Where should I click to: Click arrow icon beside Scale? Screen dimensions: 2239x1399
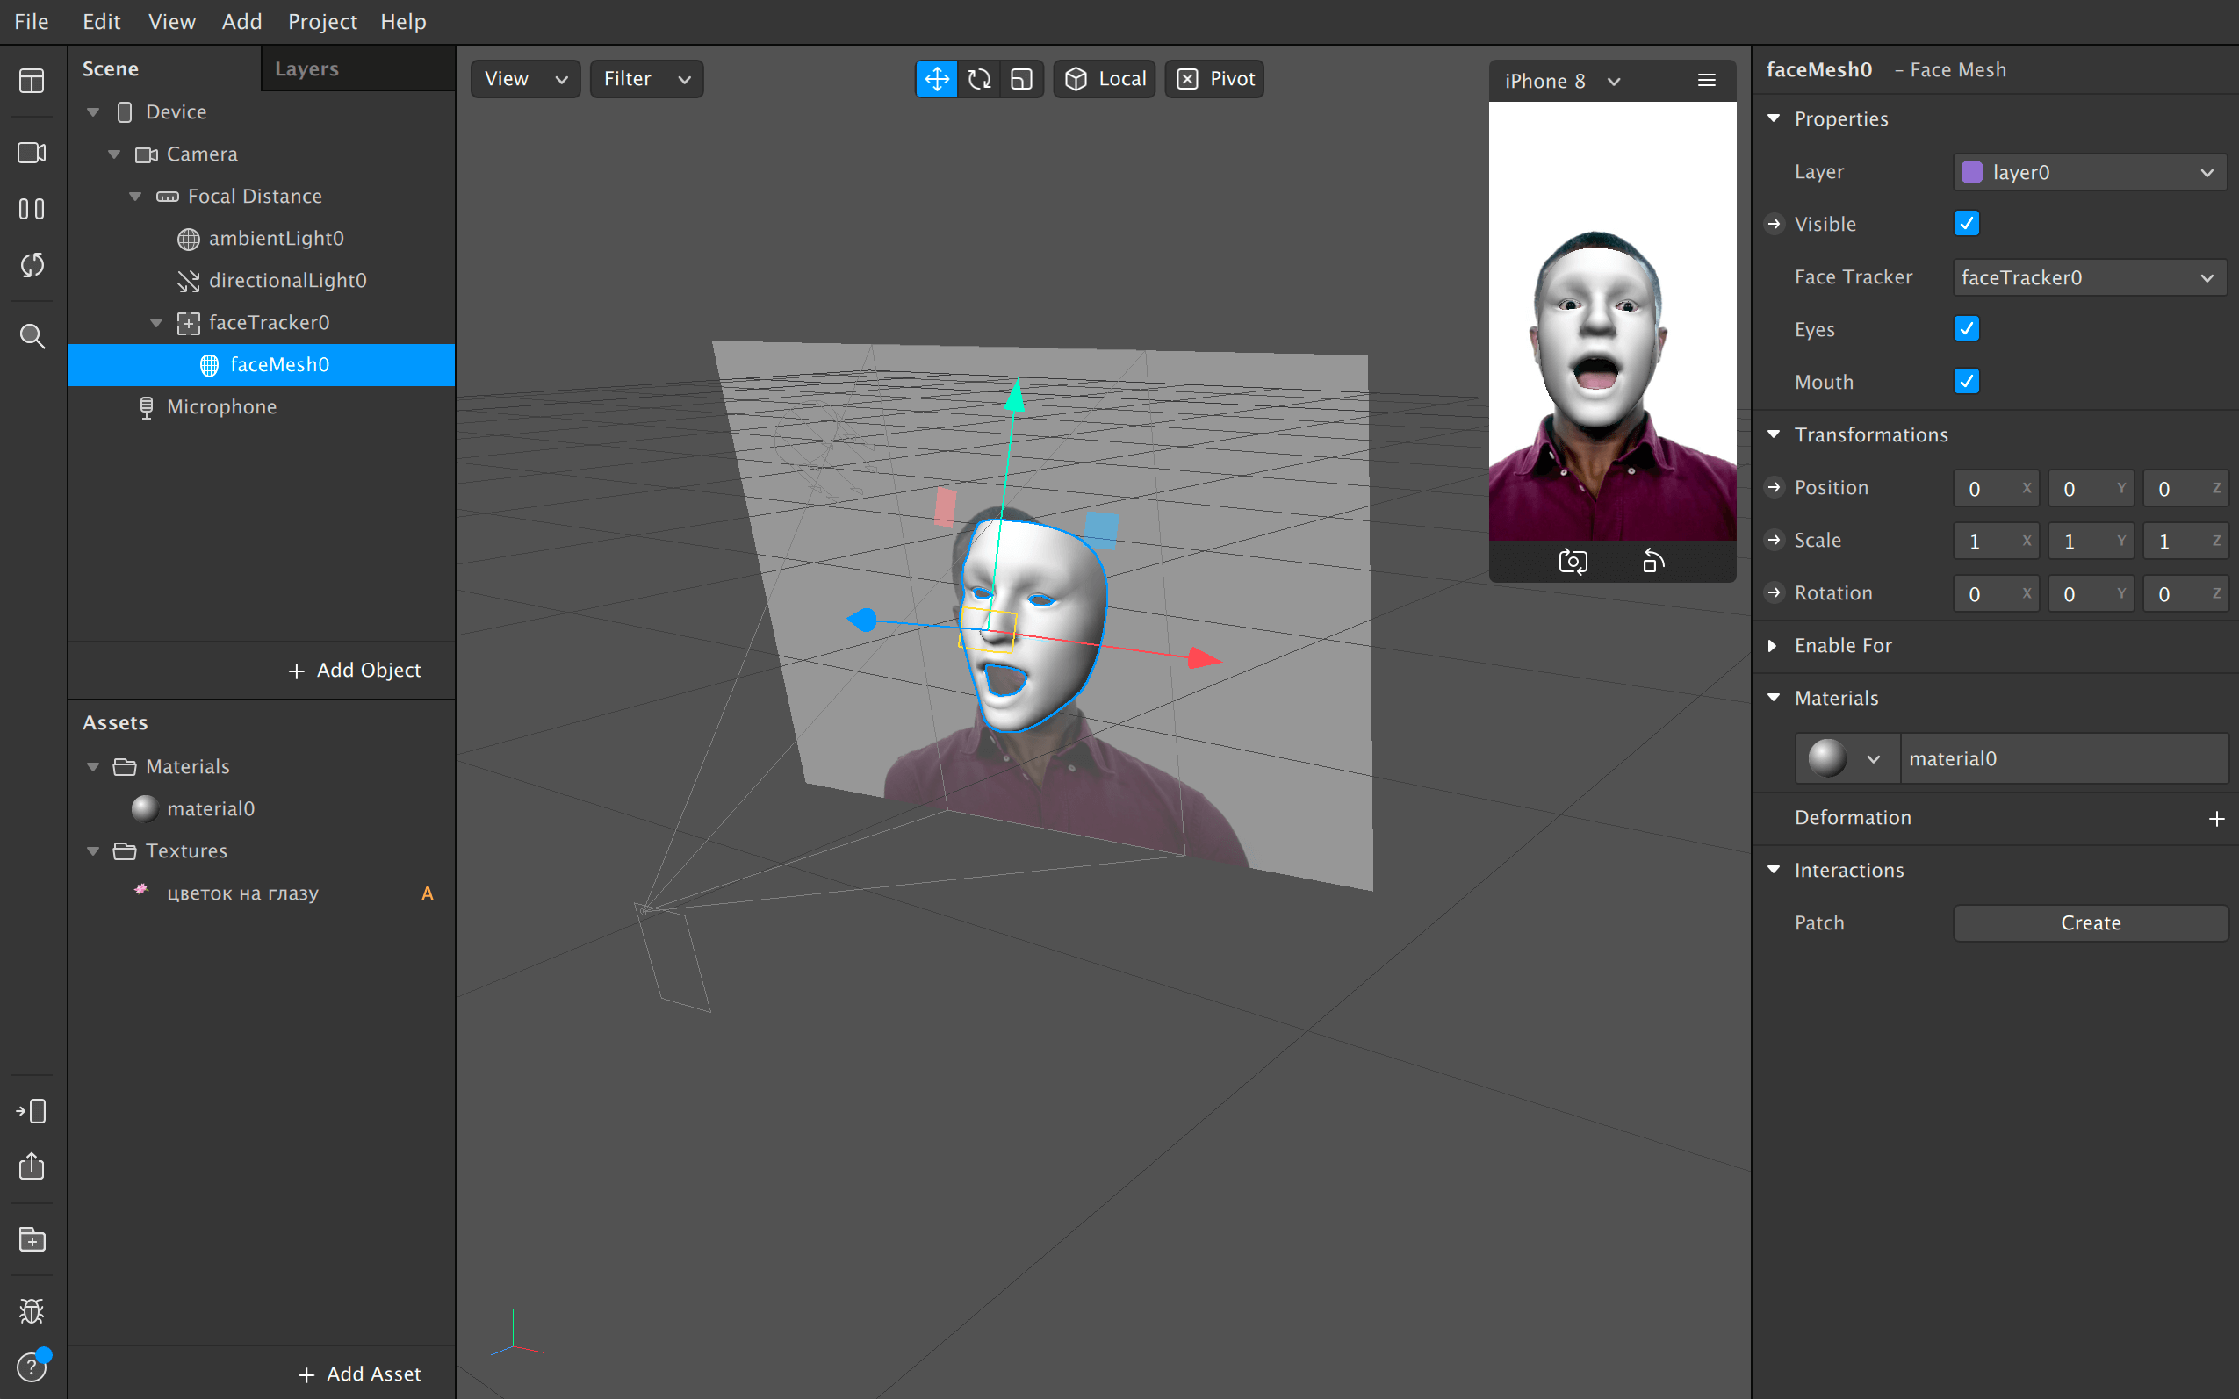coord(1775,541)
